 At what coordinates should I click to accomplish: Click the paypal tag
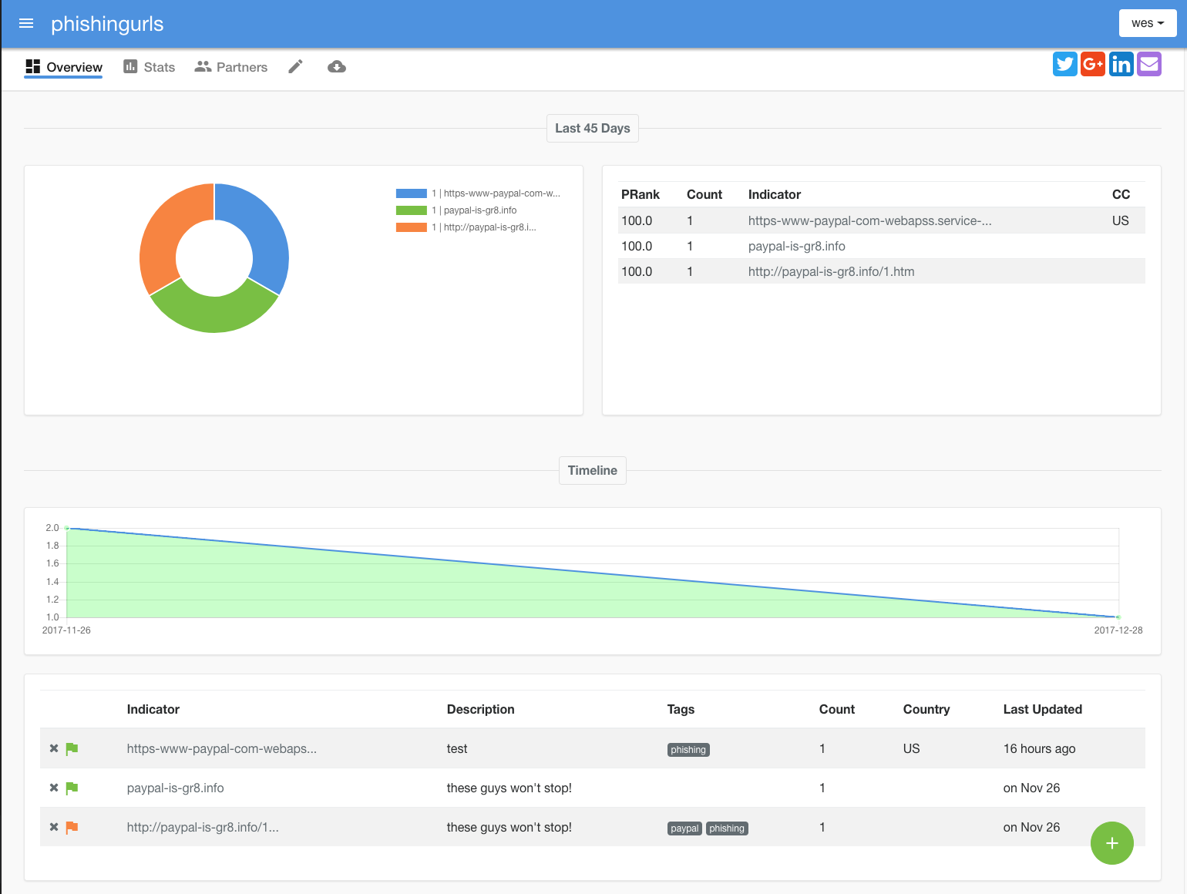tap(684, 828)
